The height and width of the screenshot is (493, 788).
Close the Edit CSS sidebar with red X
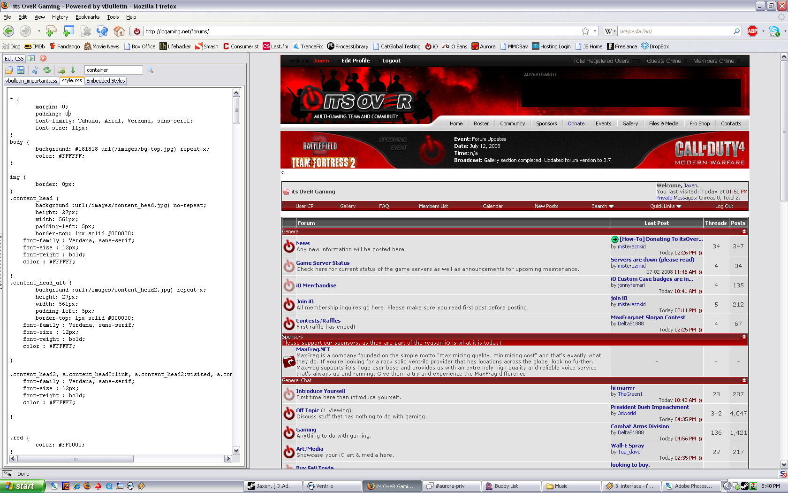[43, 58]
